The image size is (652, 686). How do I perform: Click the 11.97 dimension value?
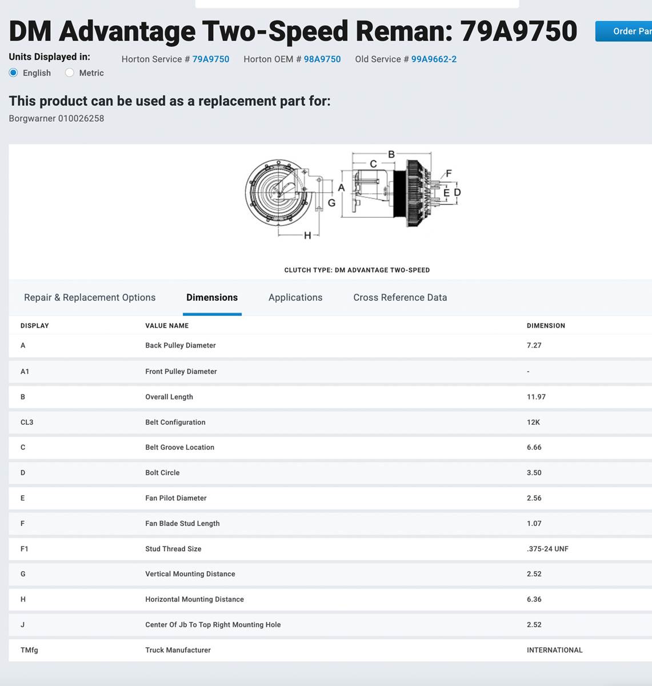pyautogui.click(x=536, y=397)
